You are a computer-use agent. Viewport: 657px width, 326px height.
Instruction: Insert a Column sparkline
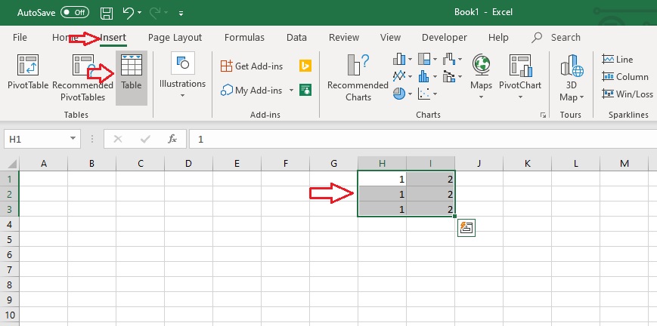[x=625, y=76]
